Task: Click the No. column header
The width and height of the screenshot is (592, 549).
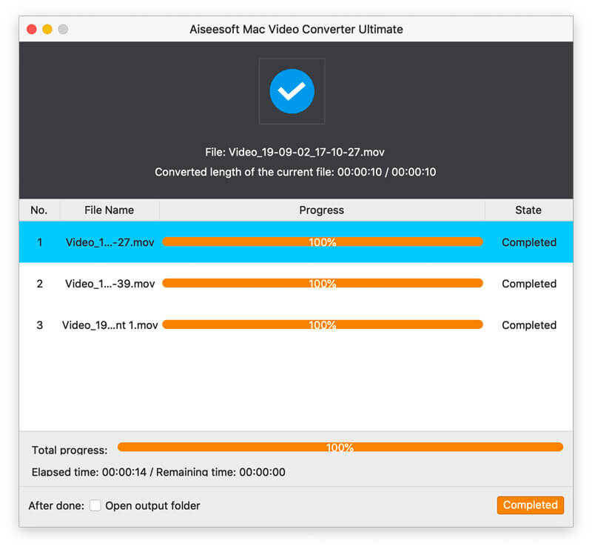Action: coord(39,210)
